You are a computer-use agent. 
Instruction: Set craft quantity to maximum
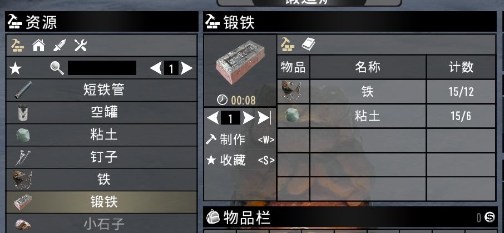[x=265, y=118]
